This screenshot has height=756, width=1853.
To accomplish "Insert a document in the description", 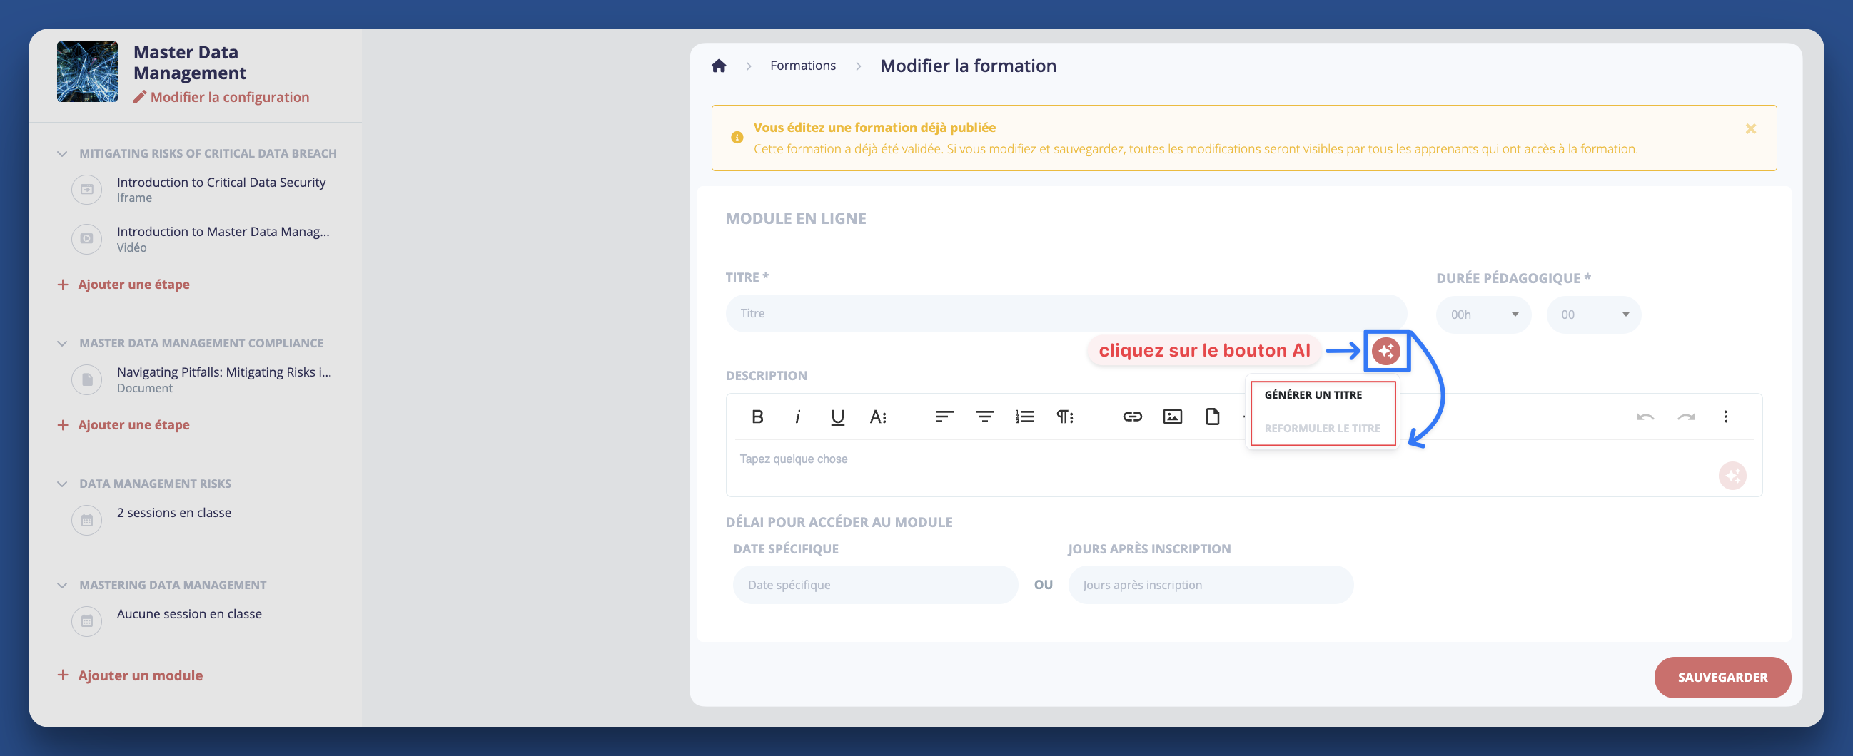I will (1212, 416).
